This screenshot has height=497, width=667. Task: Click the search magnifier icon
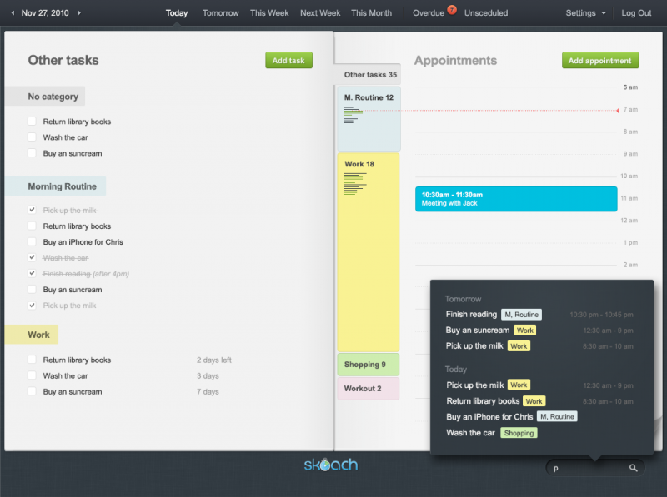[634, 469]
